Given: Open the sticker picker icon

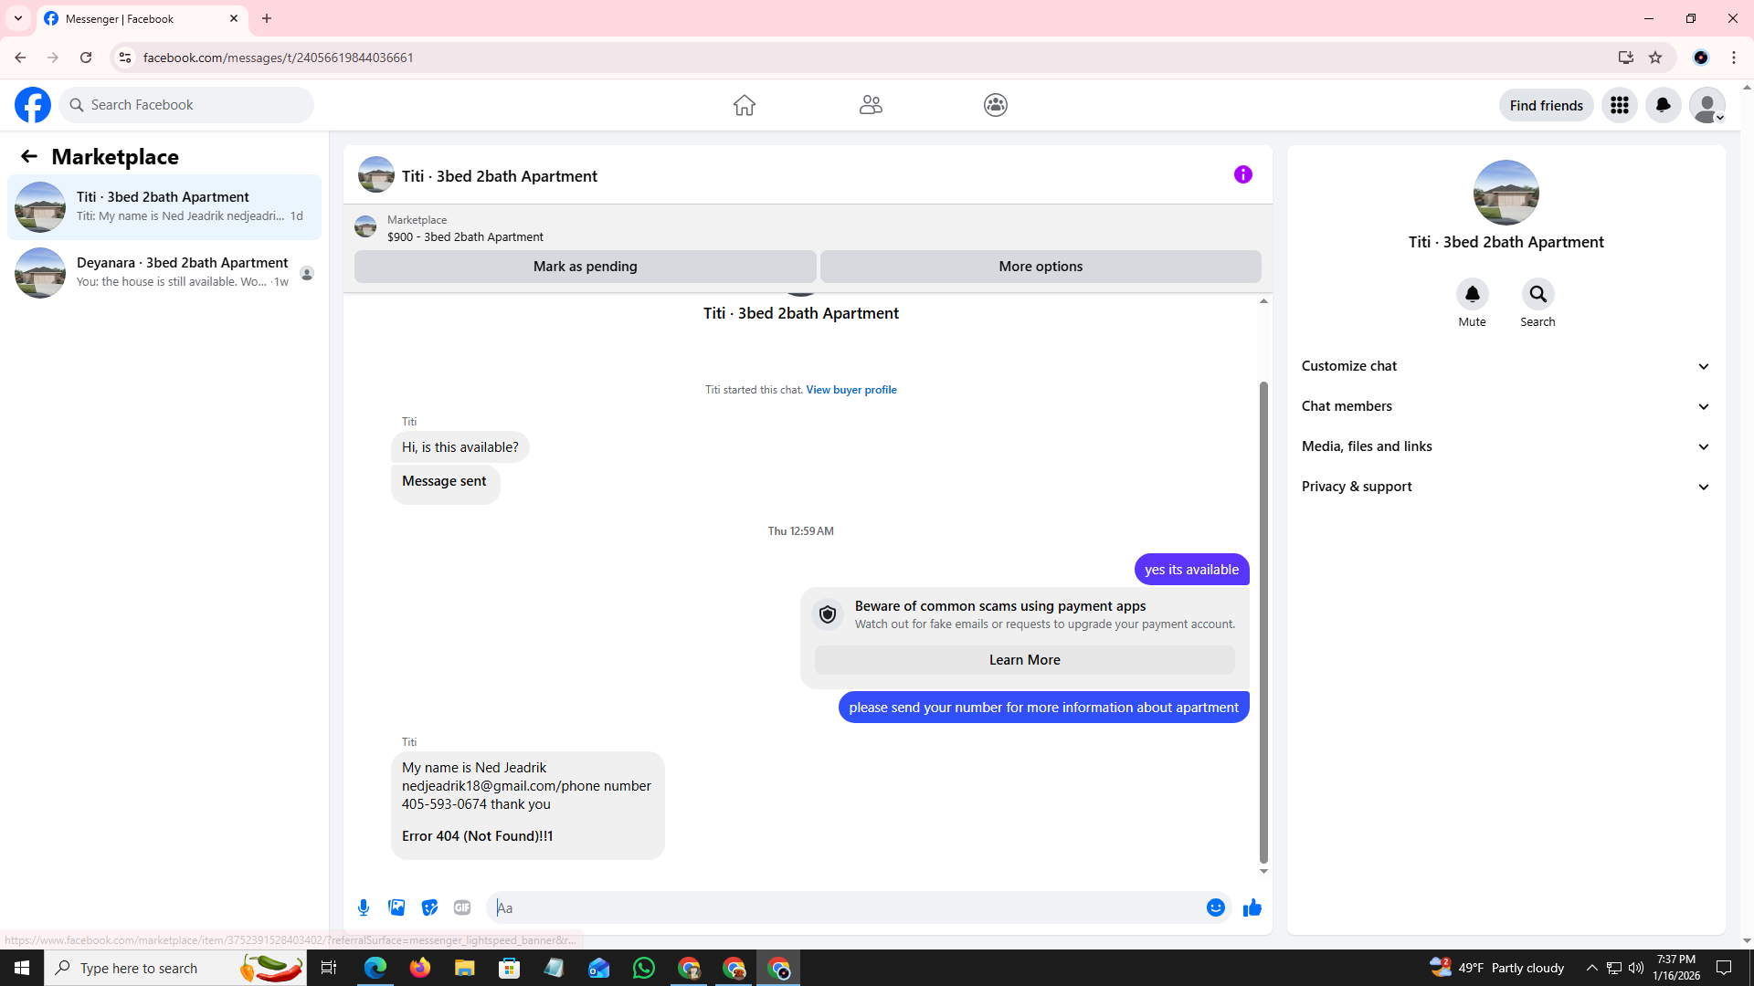Looking at the screenshot, I should [429, 907].
